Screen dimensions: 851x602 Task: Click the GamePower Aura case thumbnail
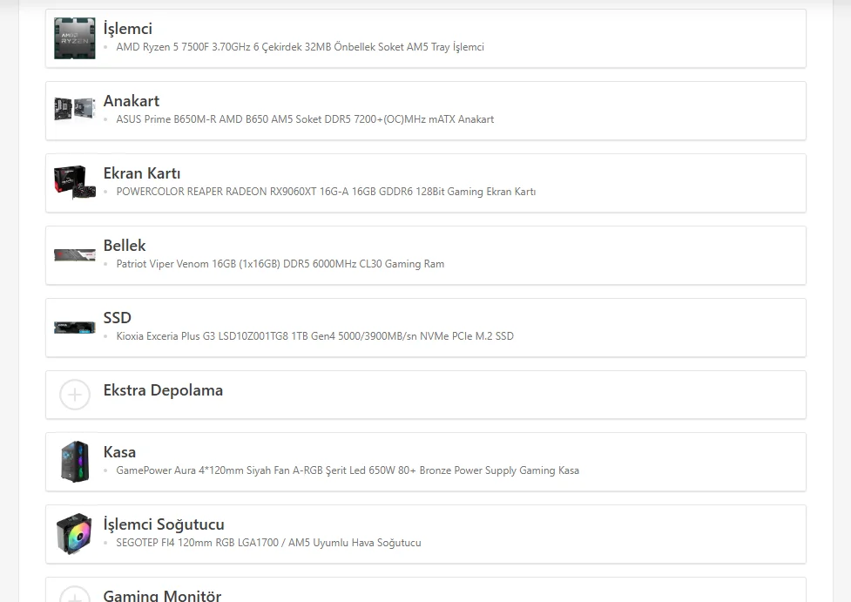[75, 462]
